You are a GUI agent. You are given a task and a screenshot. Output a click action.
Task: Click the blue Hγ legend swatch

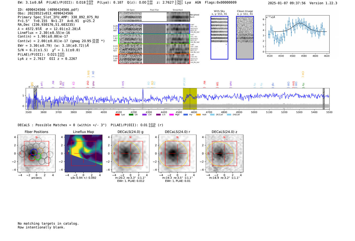[186, 115]
